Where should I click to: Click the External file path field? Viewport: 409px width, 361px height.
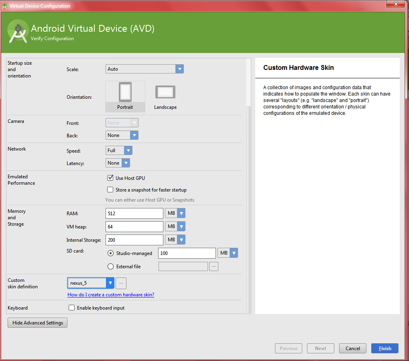click(183, 267)
